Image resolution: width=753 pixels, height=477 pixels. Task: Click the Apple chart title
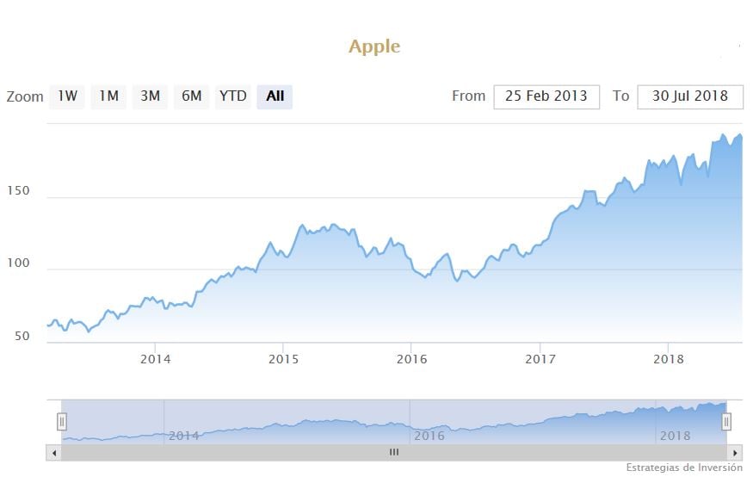pyautogui.click(x=374, y=46)
